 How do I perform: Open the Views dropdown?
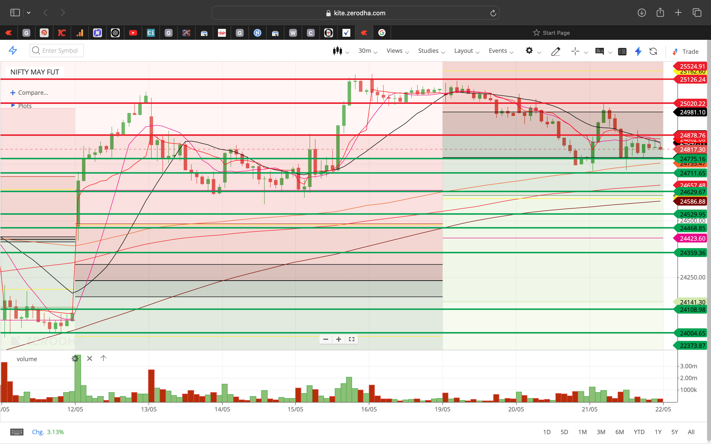(395, 50)
